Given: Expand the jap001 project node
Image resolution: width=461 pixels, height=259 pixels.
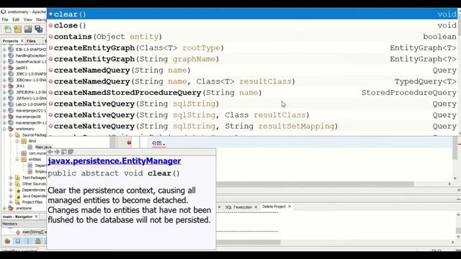Looking at the screenshot, I should pyautogui.click(x=4, y=68).
